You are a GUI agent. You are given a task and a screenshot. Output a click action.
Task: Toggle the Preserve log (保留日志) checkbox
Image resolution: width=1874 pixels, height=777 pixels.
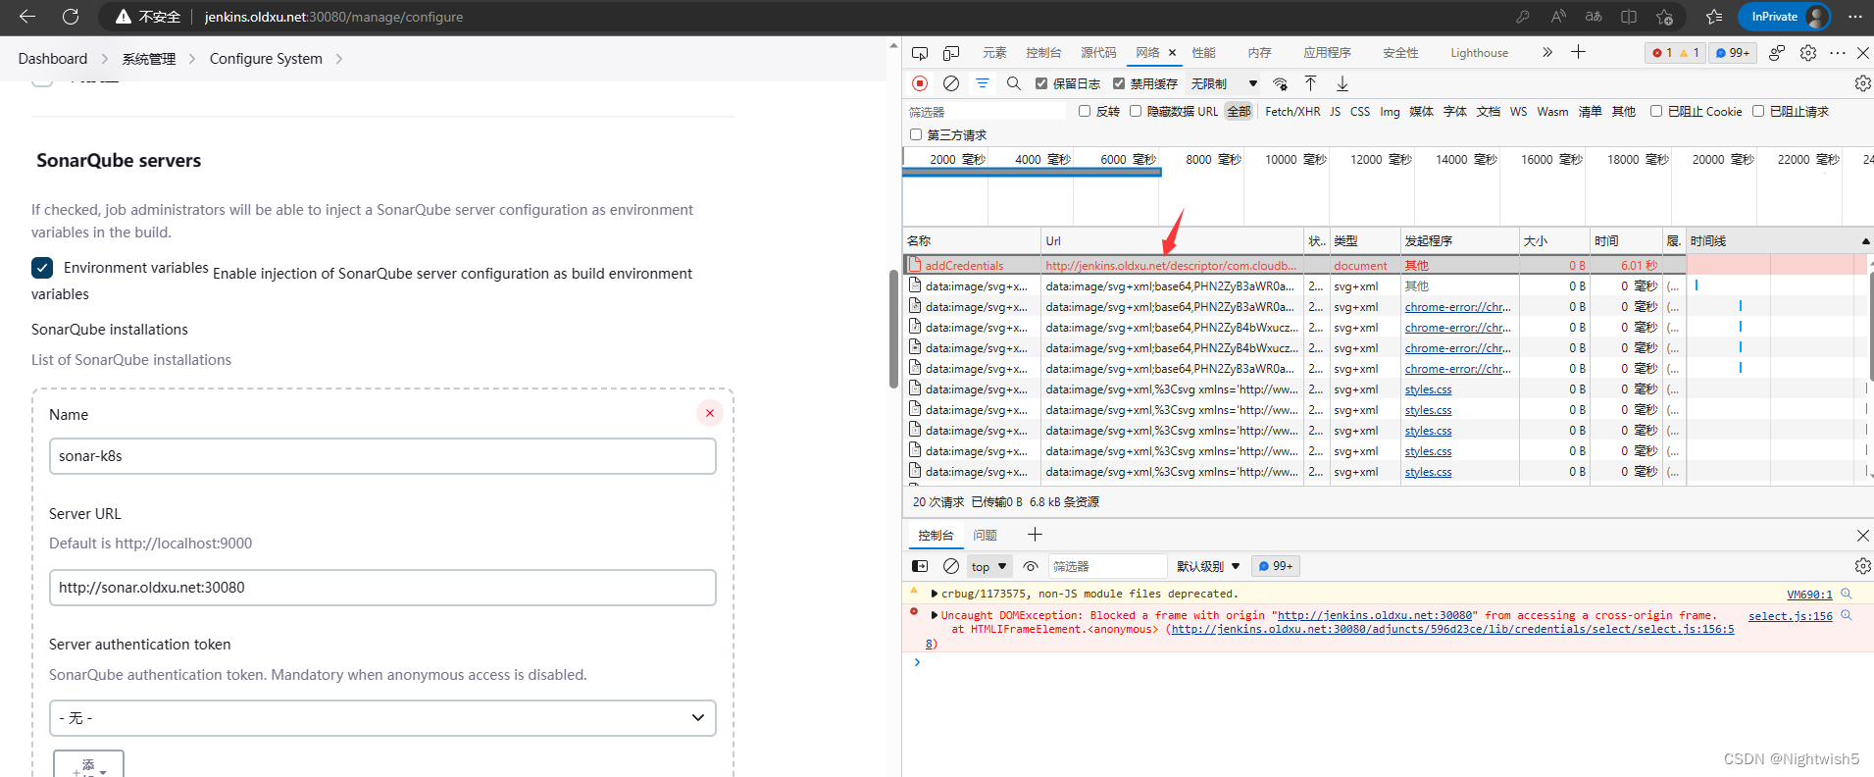point(1041,83)
